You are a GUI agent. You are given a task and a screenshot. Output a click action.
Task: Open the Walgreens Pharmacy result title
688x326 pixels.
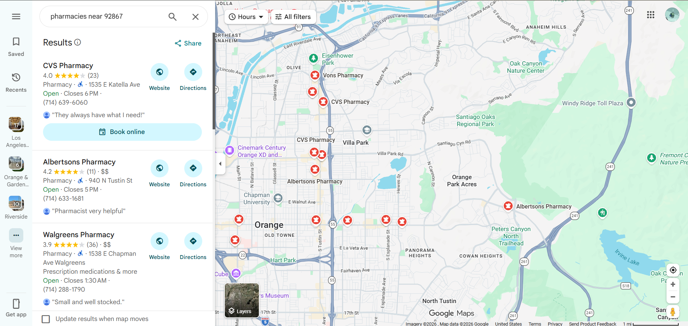coord(79,235)
